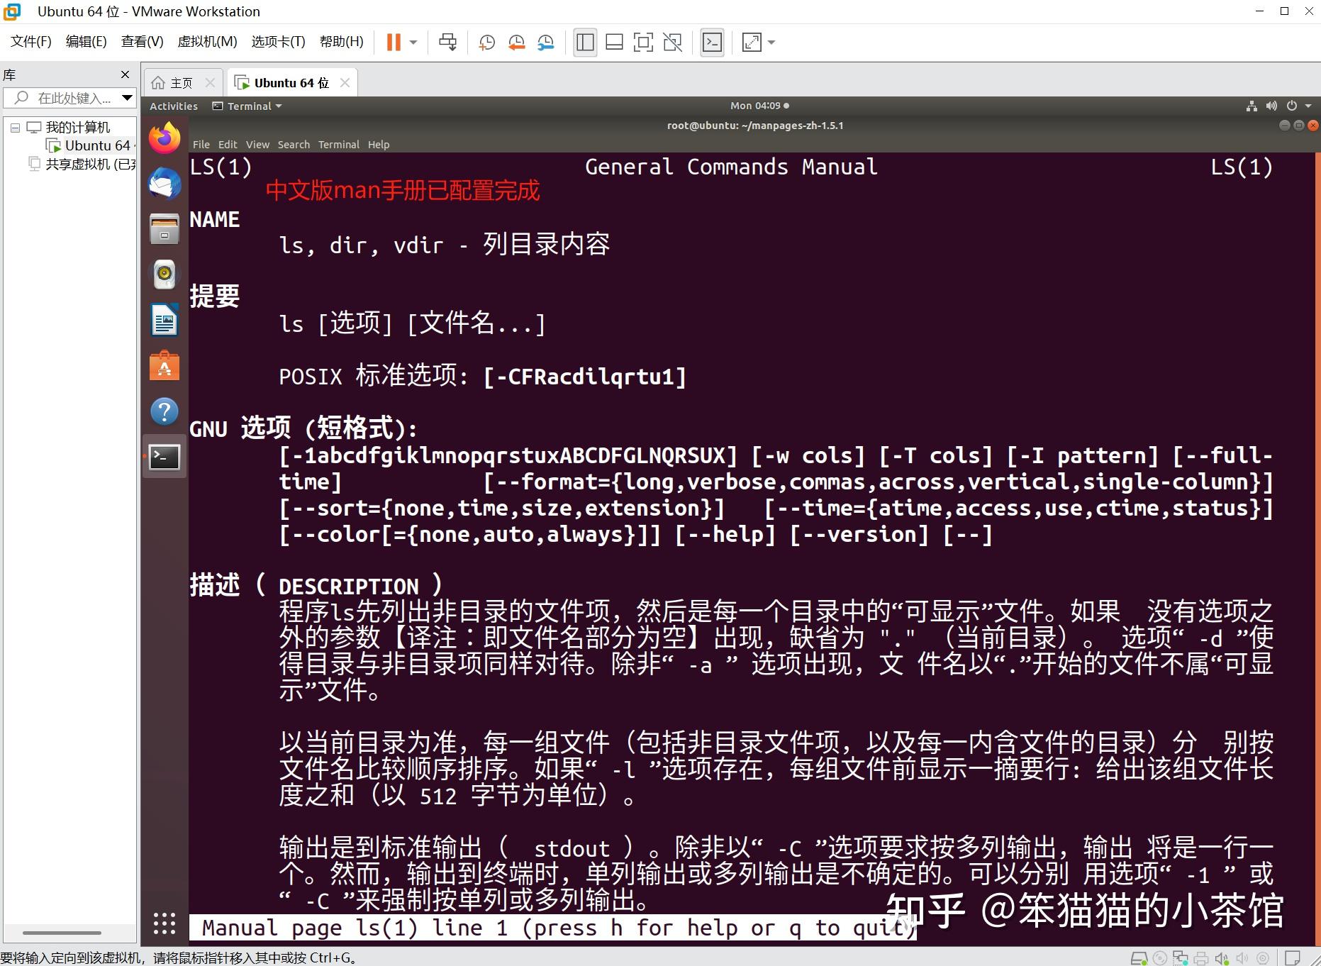Collapse the 我的计算机 tree node

tap(15, 128)
